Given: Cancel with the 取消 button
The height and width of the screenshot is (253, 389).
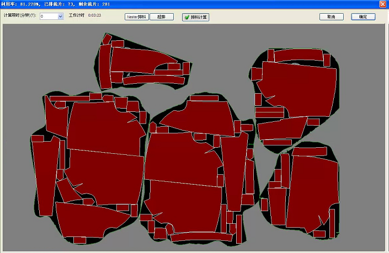Looking at the screenshot, I should [x=331, y=17].
